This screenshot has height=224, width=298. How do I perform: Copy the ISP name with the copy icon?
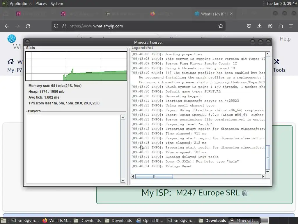(244, 193)
